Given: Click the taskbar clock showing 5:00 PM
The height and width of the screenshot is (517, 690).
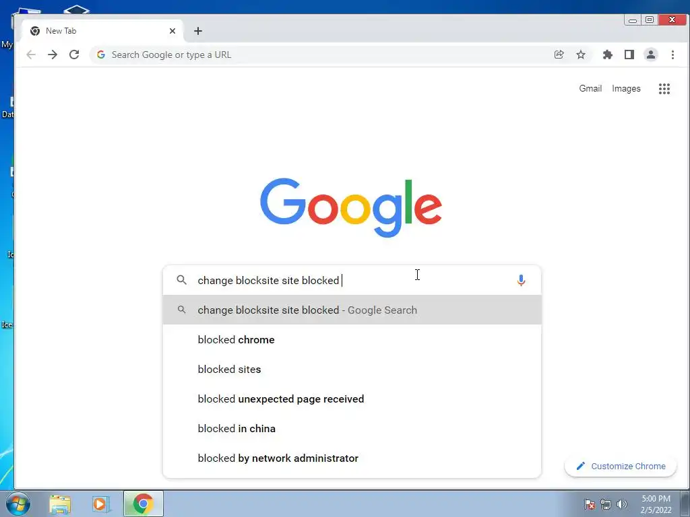Looking at the screenshot, I should tap(656, 504).
